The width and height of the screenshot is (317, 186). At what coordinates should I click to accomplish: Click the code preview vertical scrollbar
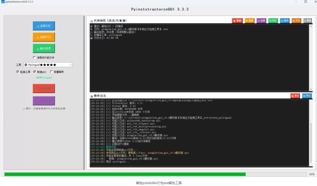(x=311, y=57)
